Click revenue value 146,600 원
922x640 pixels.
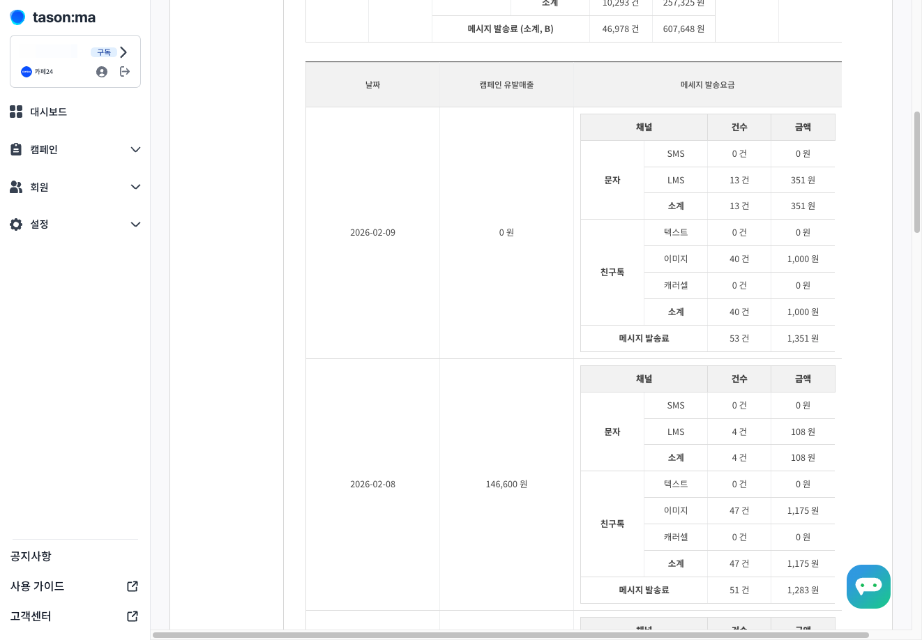[506, 485]
